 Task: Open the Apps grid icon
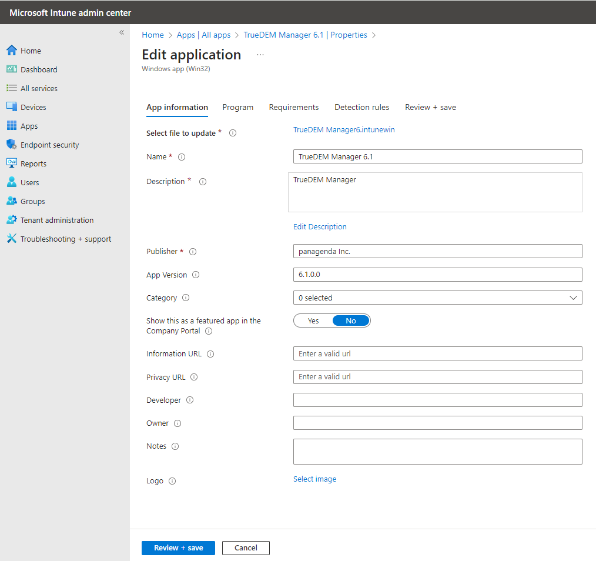click(11, 126)
